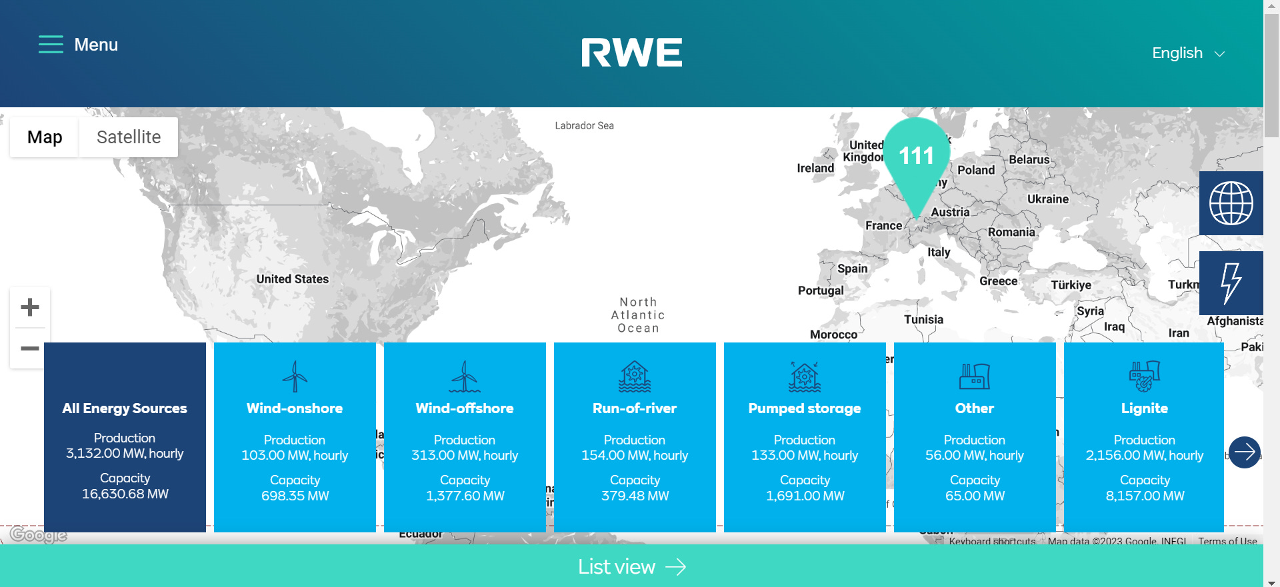Select the All Energy Sources card

125,437
